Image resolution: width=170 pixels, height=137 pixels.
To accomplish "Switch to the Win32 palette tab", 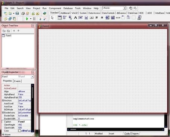I will [x=74, y=13].
